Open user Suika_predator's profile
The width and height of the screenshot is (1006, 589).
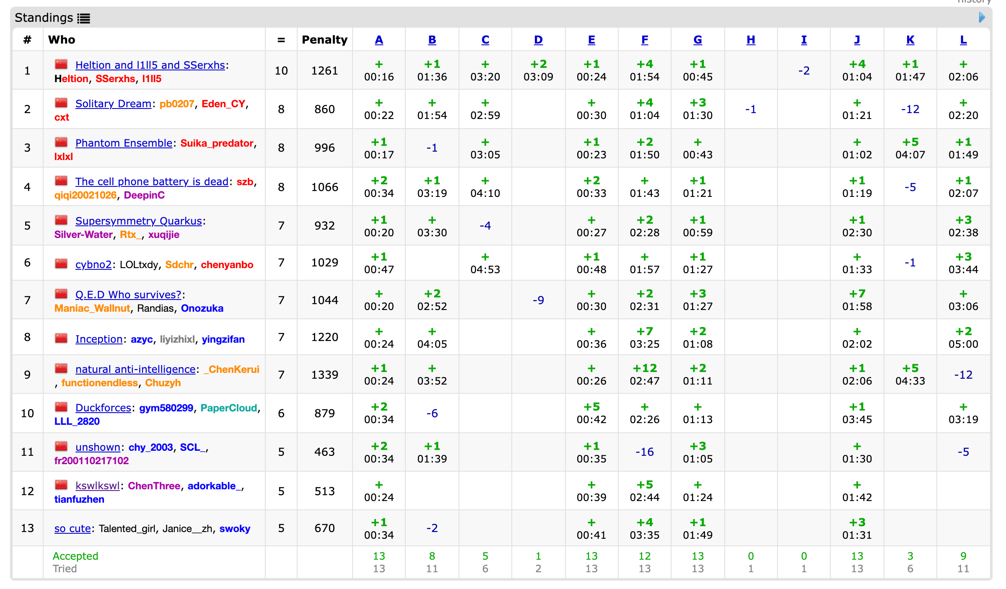coord(217,143)
